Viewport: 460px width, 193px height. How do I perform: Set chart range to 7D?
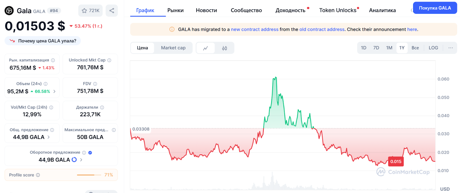pos(376,48)
